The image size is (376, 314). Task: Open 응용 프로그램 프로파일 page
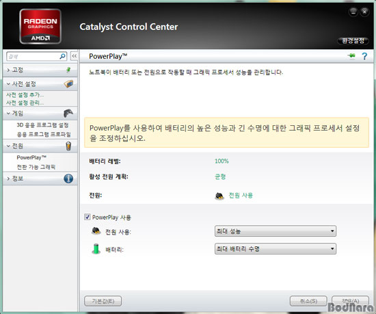44,134
